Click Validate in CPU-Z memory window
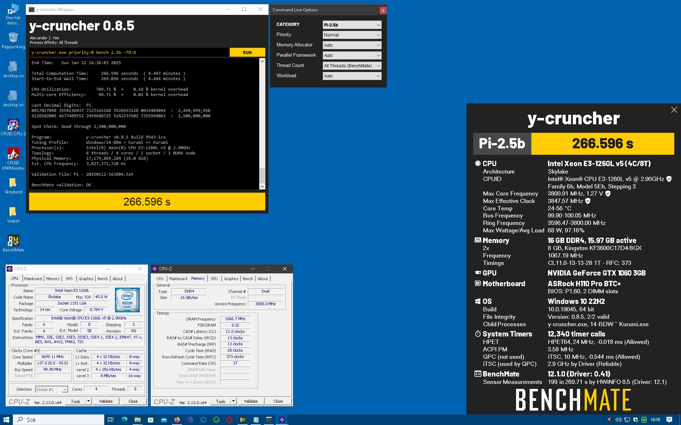 tap(251, 401)
